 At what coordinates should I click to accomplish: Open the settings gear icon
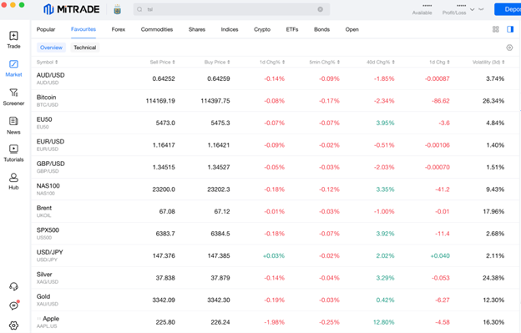pos(13,325)
